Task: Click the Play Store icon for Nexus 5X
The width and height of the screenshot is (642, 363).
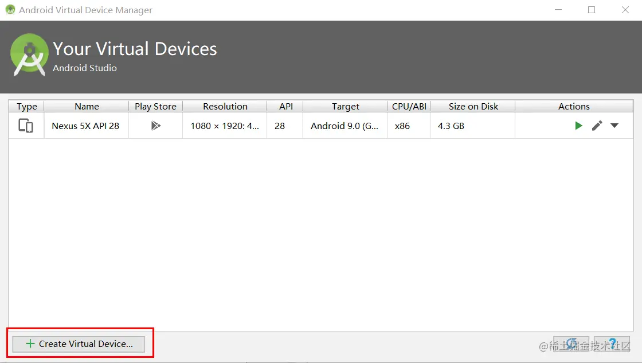Action: (155, 126)
